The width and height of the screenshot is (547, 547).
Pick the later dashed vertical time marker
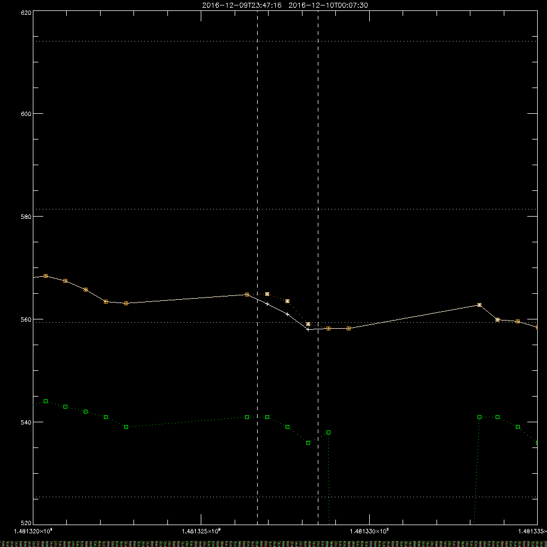coord(318,267)
